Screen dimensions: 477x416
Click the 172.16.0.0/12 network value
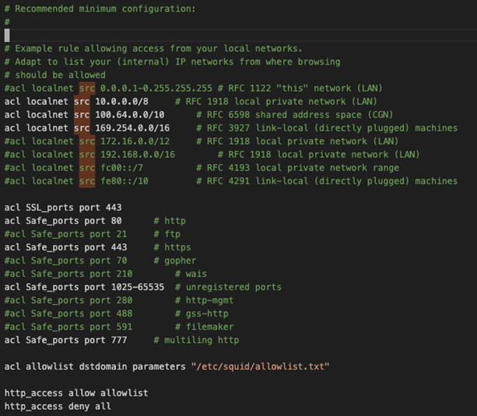pos(135,142)
